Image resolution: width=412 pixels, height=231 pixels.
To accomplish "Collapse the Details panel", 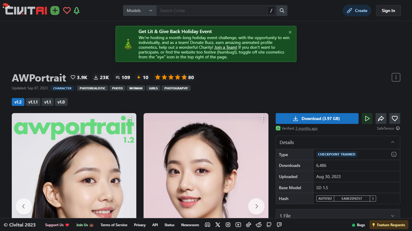I will tap(393, 142).
